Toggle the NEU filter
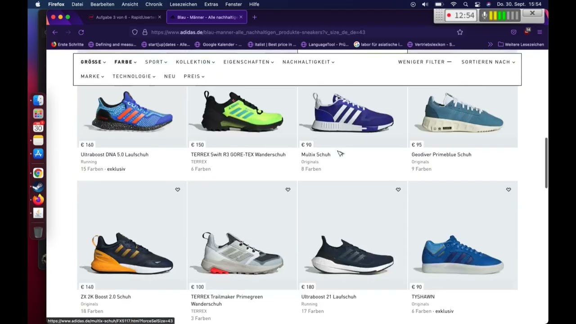576x324 pixels. click(170, 76)
